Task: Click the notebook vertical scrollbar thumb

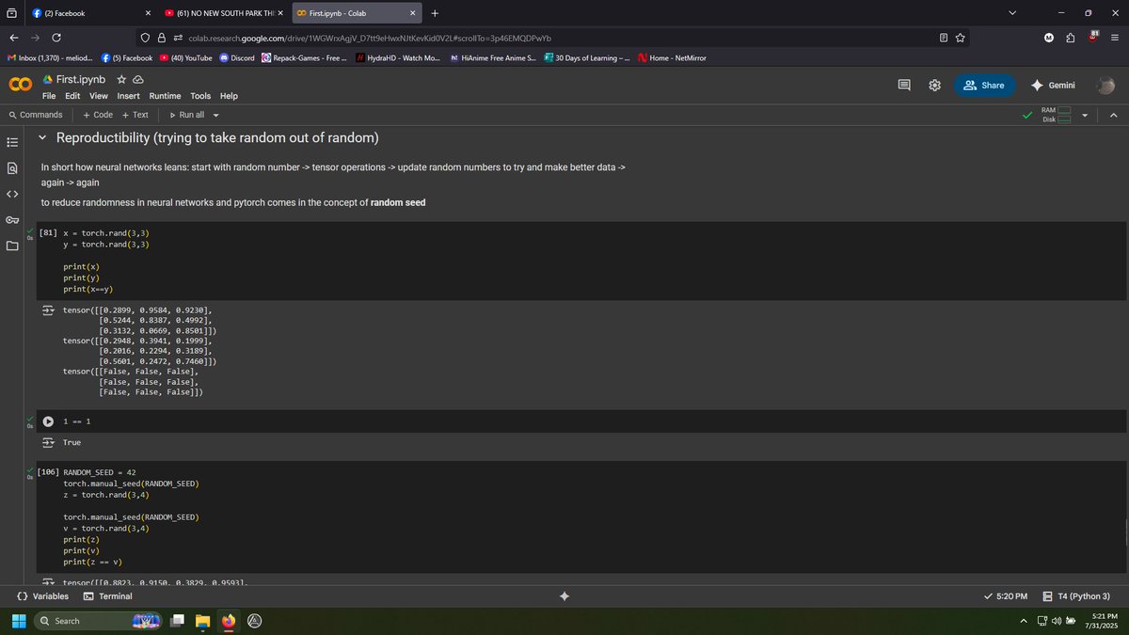Action: pyautogui.click(x=1125, y=532)
